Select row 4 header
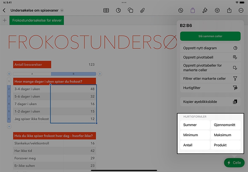 tap(9, 104)
